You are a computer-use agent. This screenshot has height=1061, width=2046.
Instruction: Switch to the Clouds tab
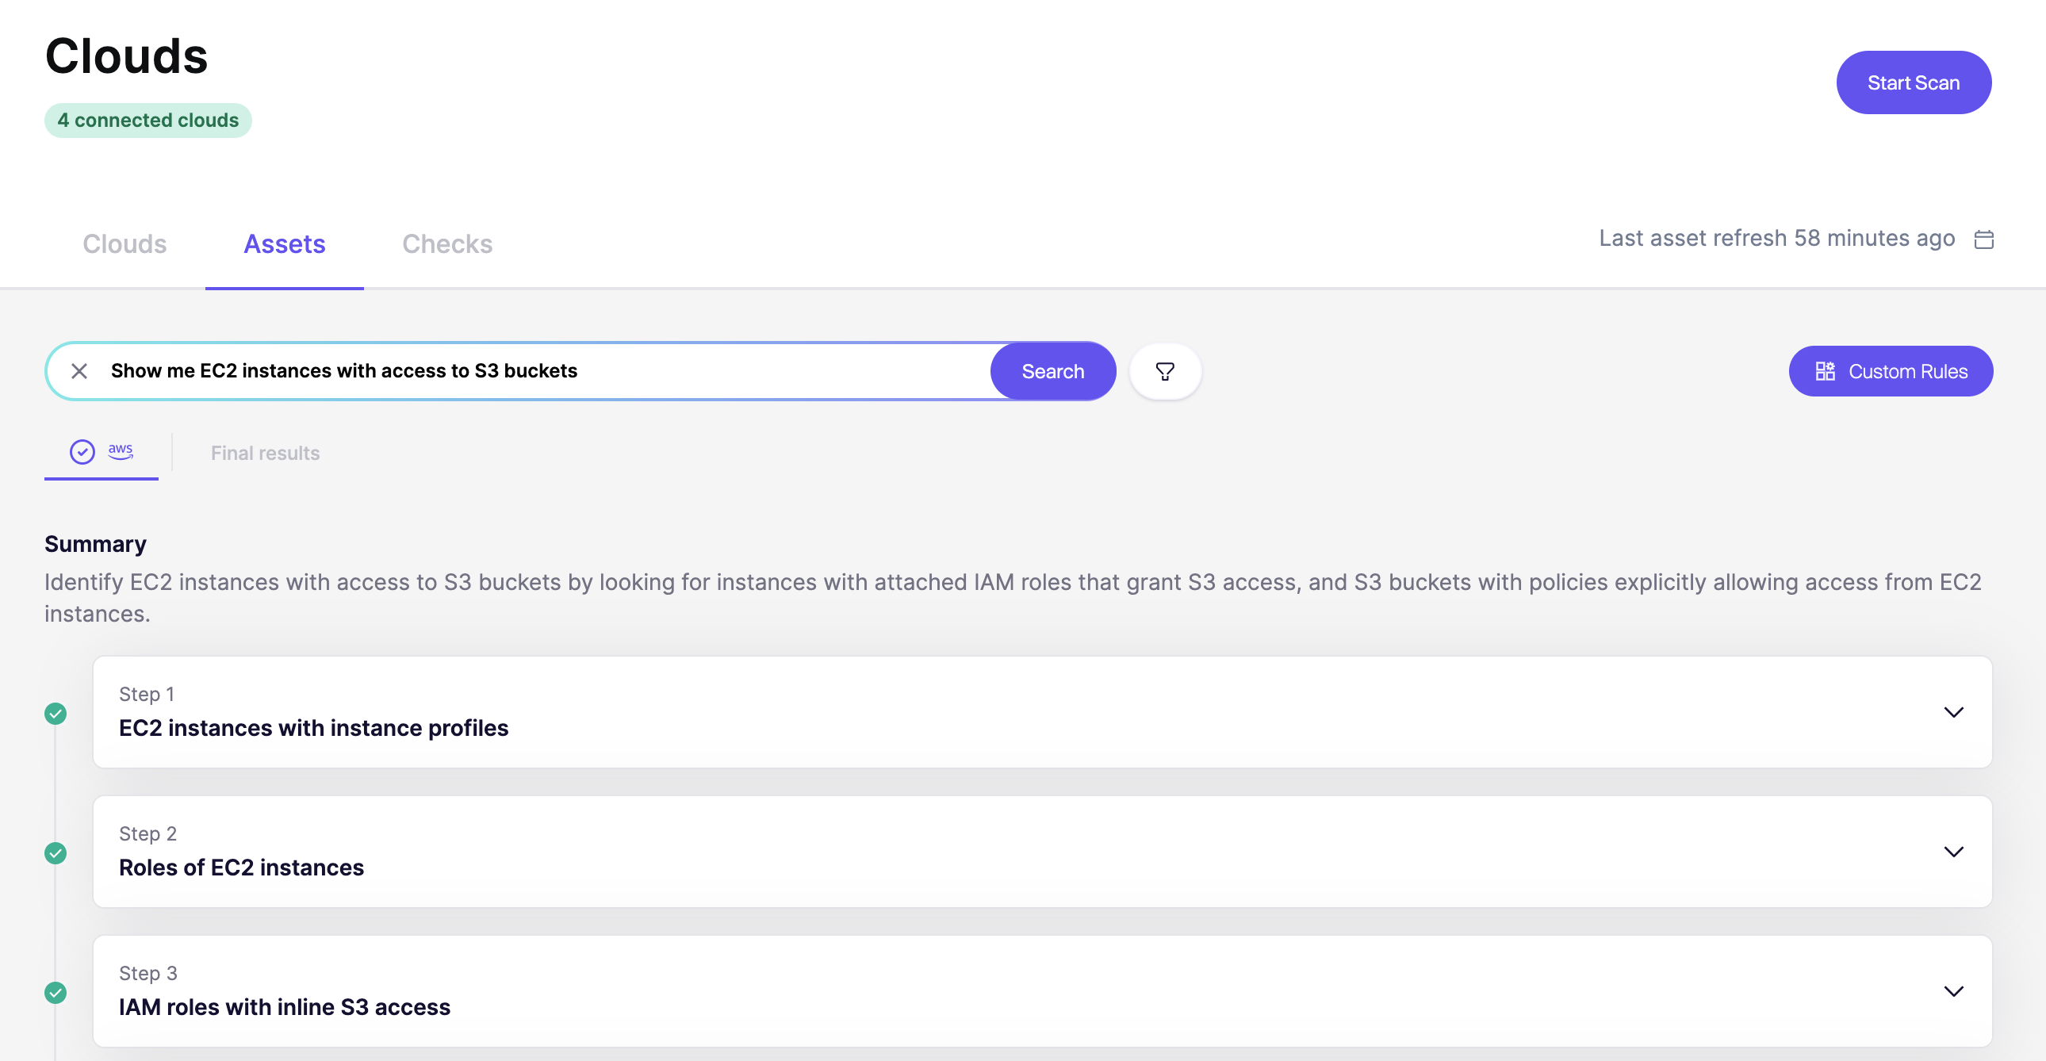125,243
